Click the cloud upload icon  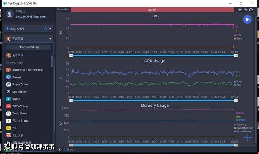[x=251, y=10]
